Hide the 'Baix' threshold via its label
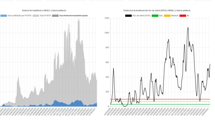The image size is (215, 121). (x=161, y=16)
